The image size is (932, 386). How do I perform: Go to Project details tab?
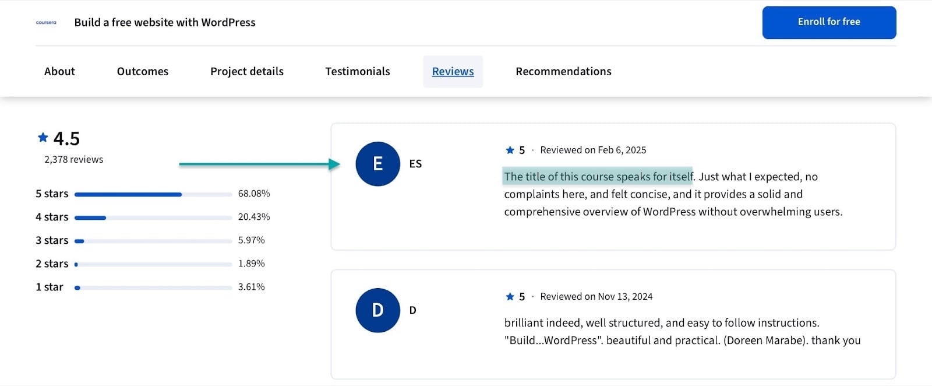(x=247, y=71)
